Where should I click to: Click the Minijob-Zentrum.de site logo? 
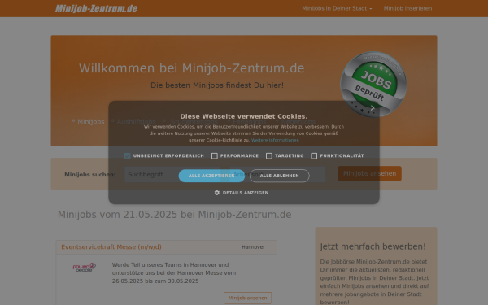[x=96, y=8]
